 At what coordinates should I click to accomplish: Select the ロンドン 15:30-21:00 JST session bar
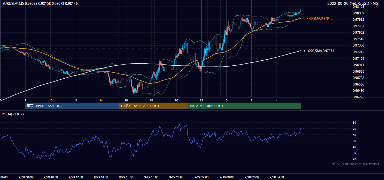[x=154, y=106]
